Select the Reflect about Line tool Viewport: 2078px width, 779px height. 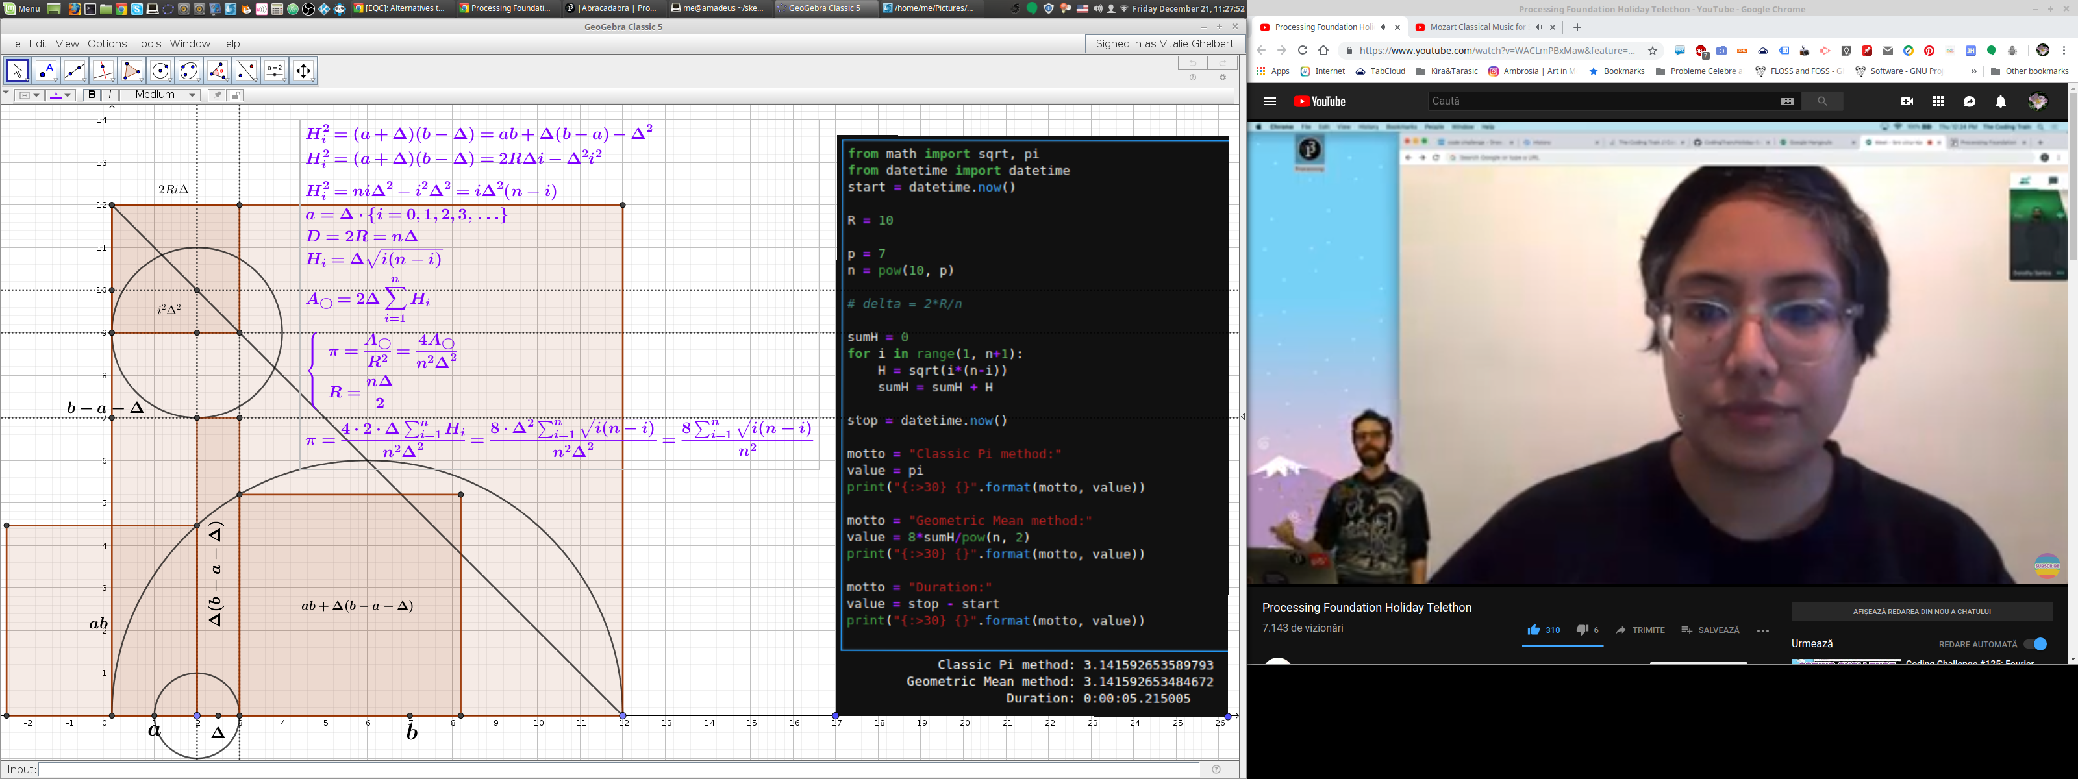[247, 71]
